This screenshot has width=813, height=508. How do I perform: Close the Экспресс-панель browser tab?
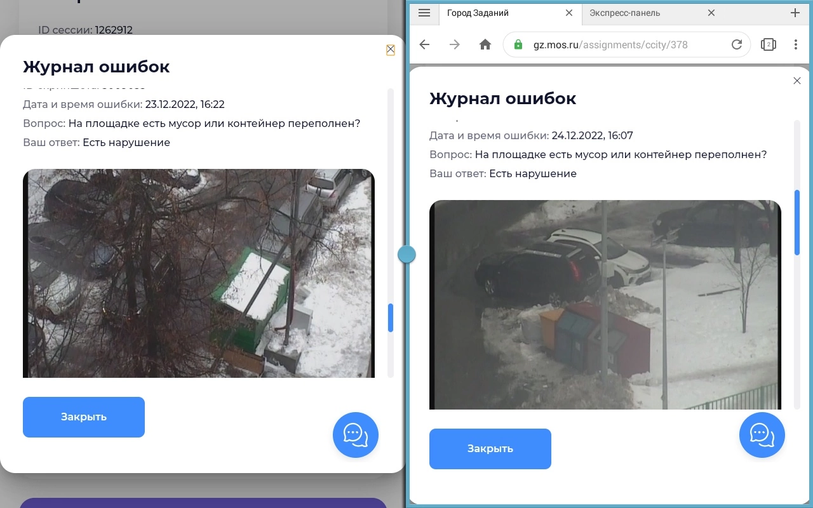[x=711, y=13]
